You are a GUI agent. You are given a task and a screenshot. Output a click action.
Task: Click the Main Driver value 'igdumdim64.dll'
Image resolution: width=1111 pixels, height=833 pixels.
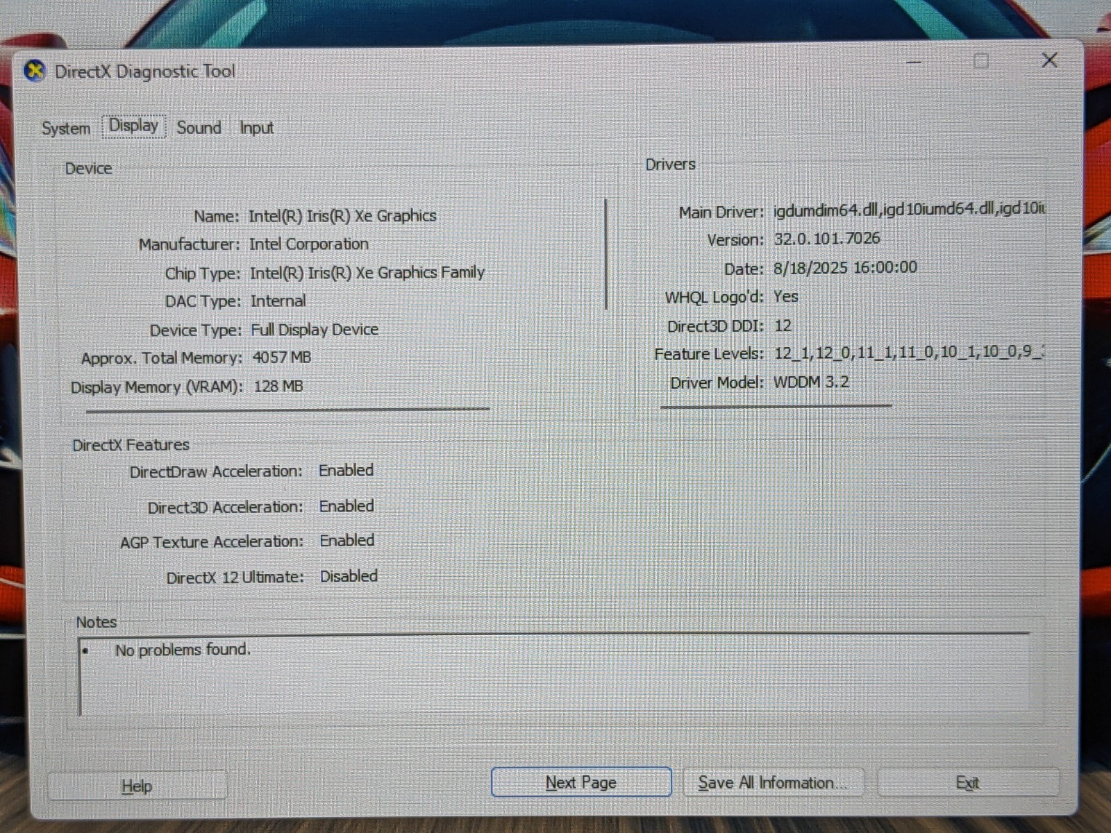(x=826, y=209)
